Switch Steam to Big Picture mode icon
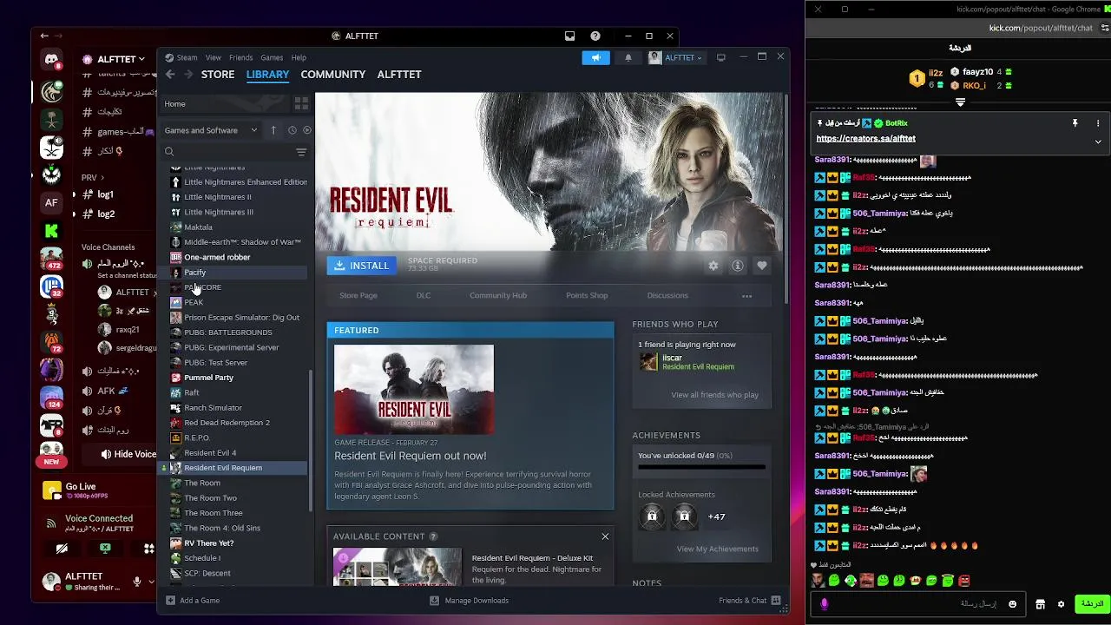 (720, 57)
